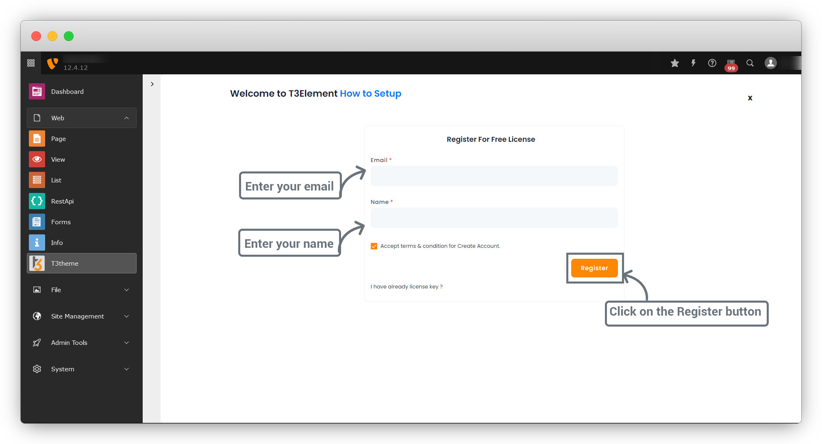The image size is (822, 444).
Task: Click the Admin Tools rocket icon
Action: (37, 342)
